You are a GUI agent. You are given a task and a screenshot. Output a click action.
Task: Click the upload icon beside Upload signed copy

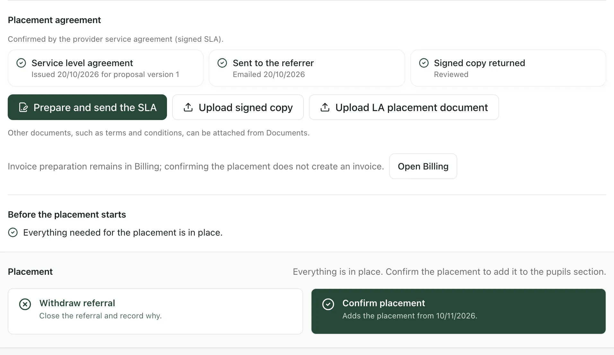[x=188, y=107]
